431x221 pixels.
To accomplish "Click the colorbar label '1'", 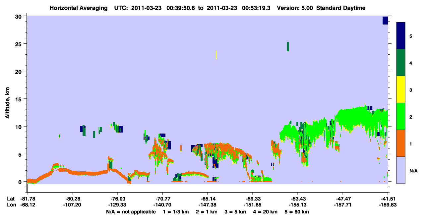I will [x=411, y=143].
